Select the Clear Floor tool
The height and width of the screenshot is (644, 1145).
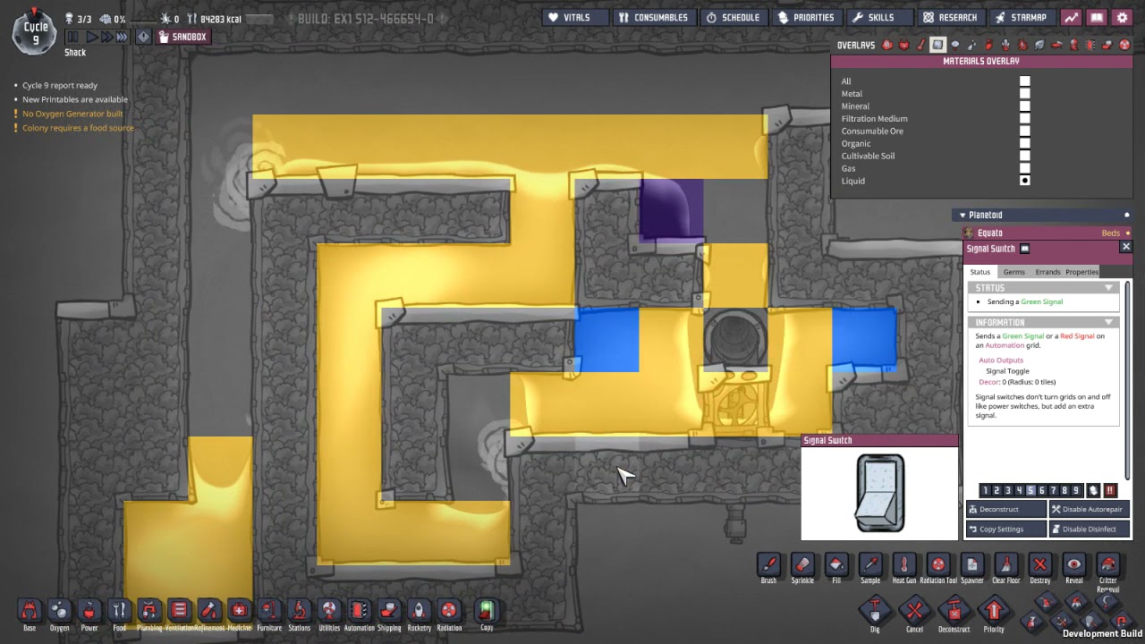1005,564
